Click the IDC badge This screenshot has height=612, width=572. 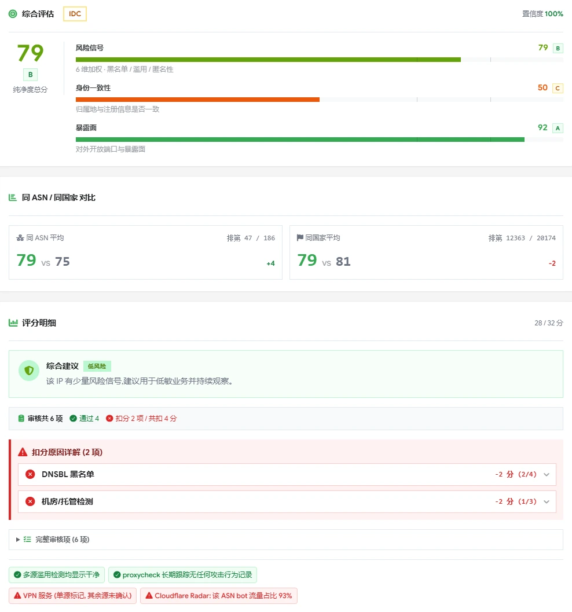tap(75, 14)
